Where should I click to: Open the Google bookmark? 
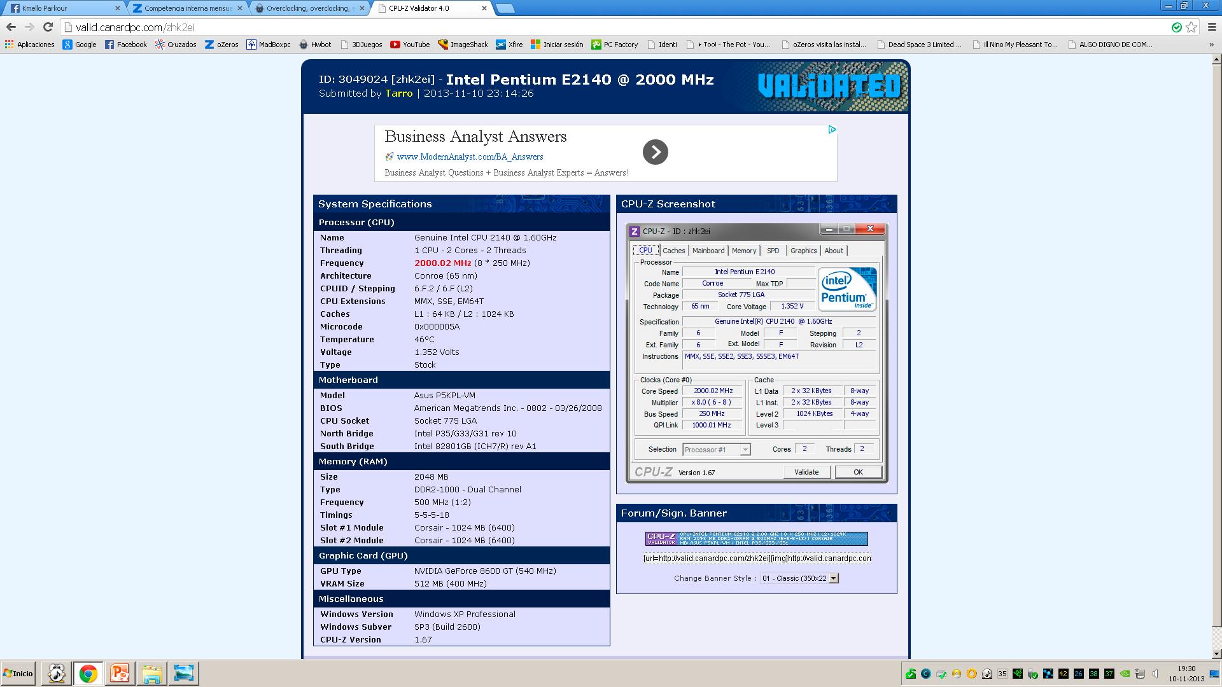click(80, 45)
